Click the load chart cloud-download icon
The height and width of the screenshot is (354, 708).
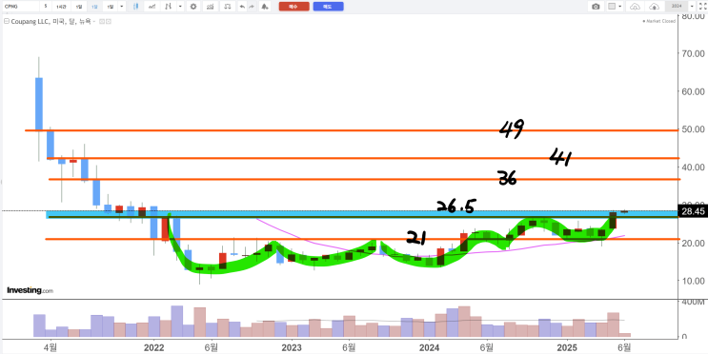click(x=635, y=7)
